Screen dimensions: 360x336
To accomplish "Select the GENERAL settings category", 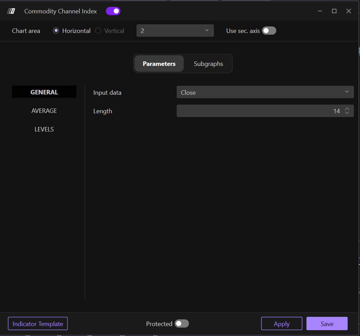I will coord(44,92).
